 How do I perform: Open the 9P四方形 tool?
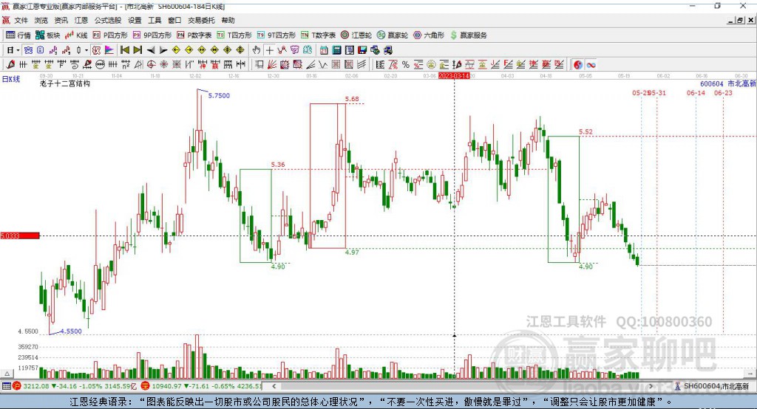tap(152, 35)
